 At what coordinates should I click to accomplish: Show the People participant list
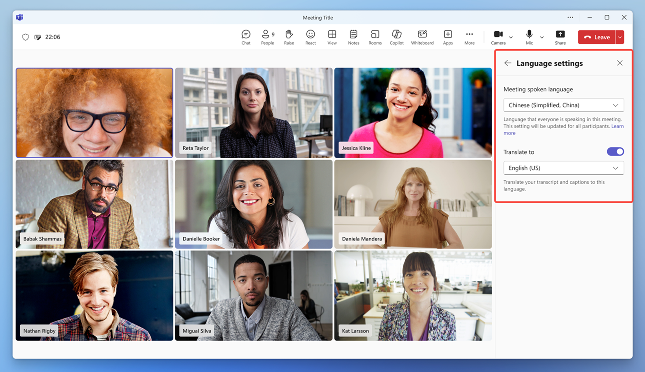[267, 37]
